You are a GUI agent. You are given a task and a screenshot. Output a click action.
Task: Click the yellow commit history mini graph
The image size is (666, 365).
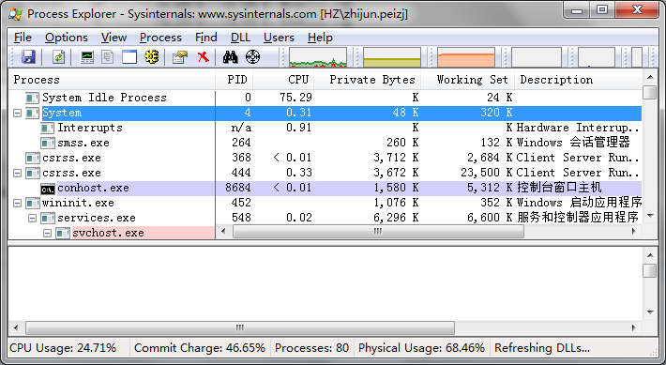click(391, 57)
